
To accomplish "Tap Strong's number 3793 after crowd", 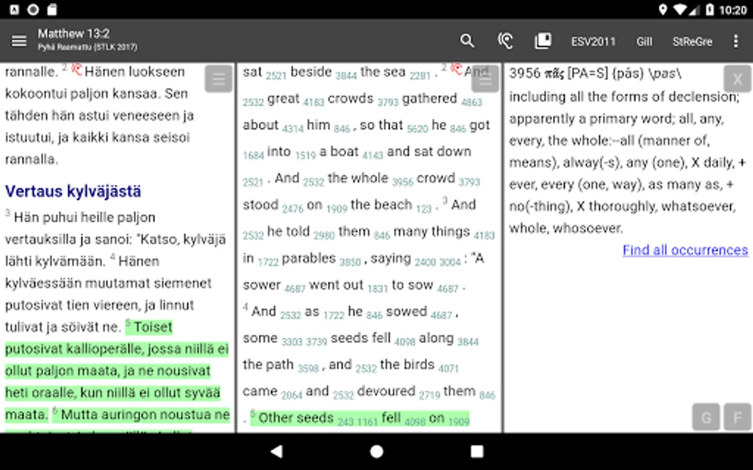I will [469, 182].
